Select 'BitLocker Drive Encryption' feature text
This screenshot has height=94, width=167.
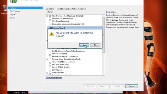click(62, 19)
